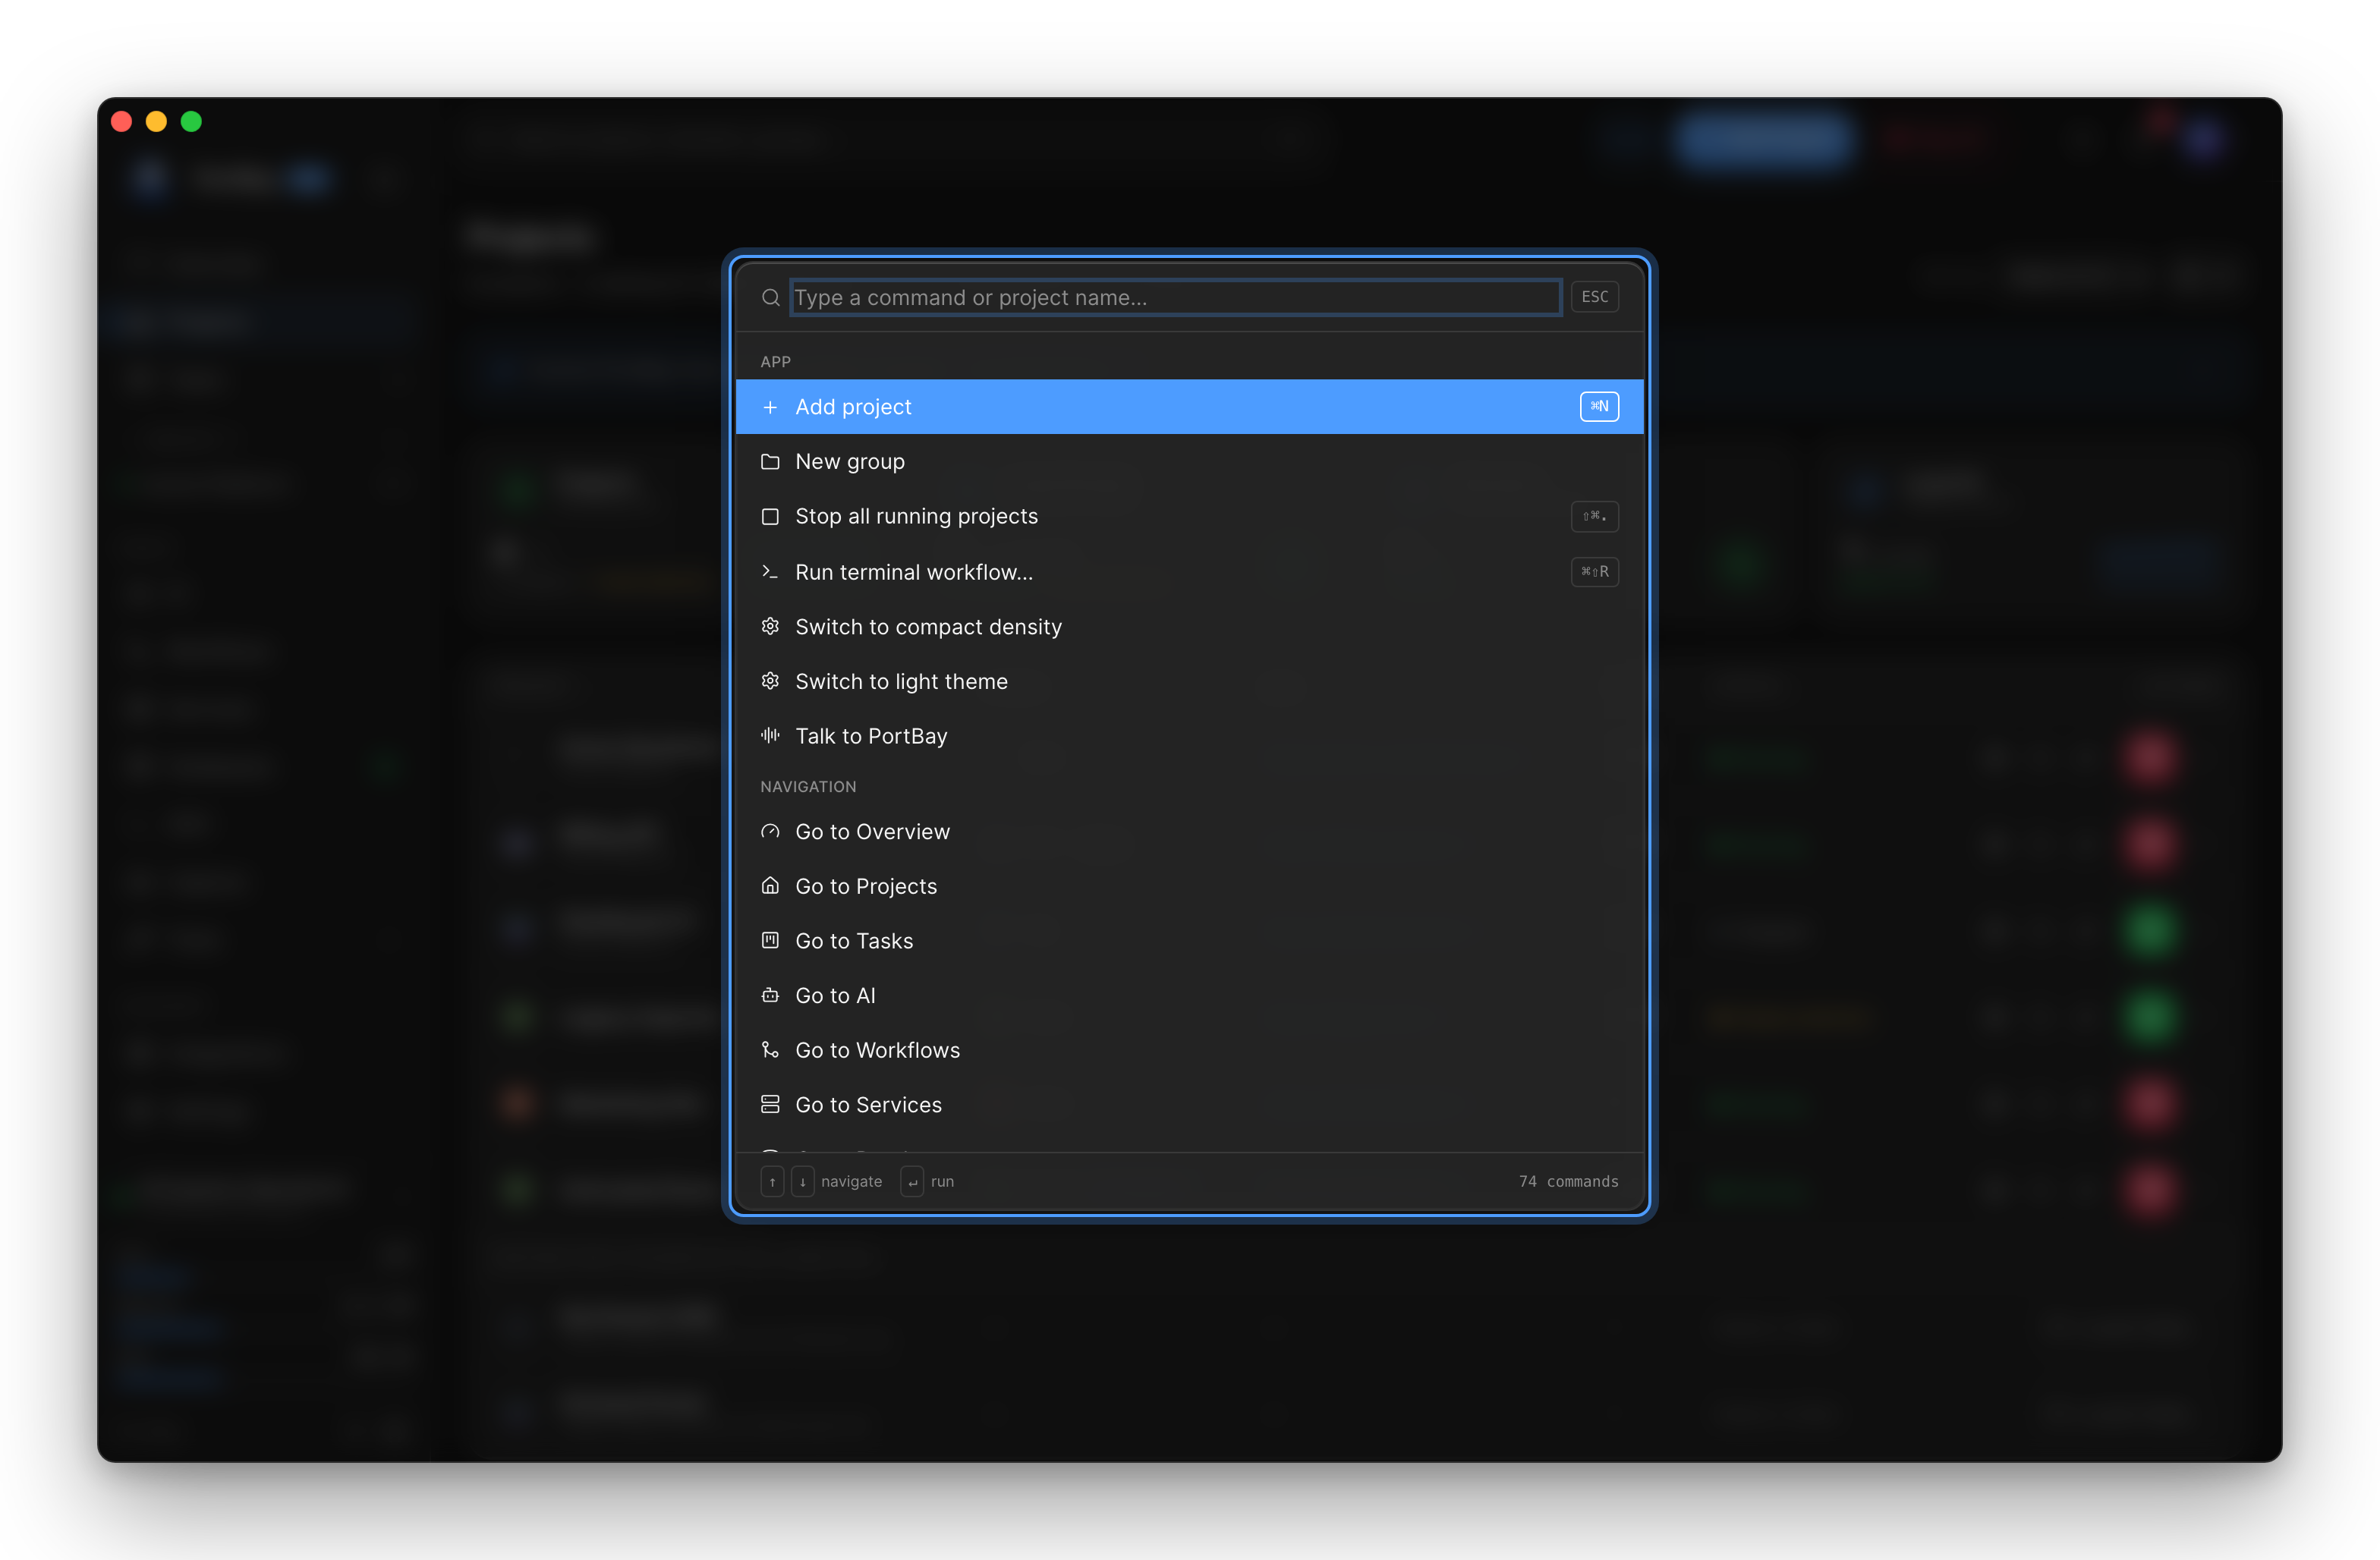Run the Add project command
This screenshot has width=2380, height=1560.
point(1189,407)
